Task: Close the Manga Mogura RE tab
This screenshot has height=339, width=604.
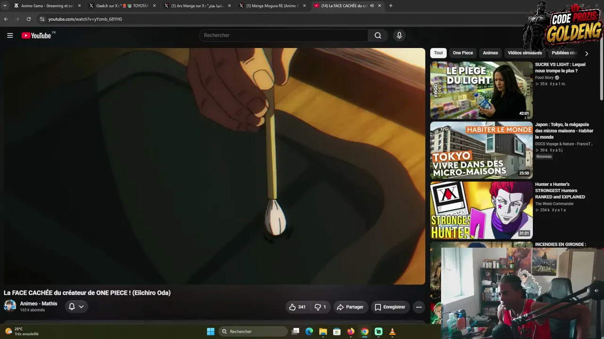Action: click(304, 6)
